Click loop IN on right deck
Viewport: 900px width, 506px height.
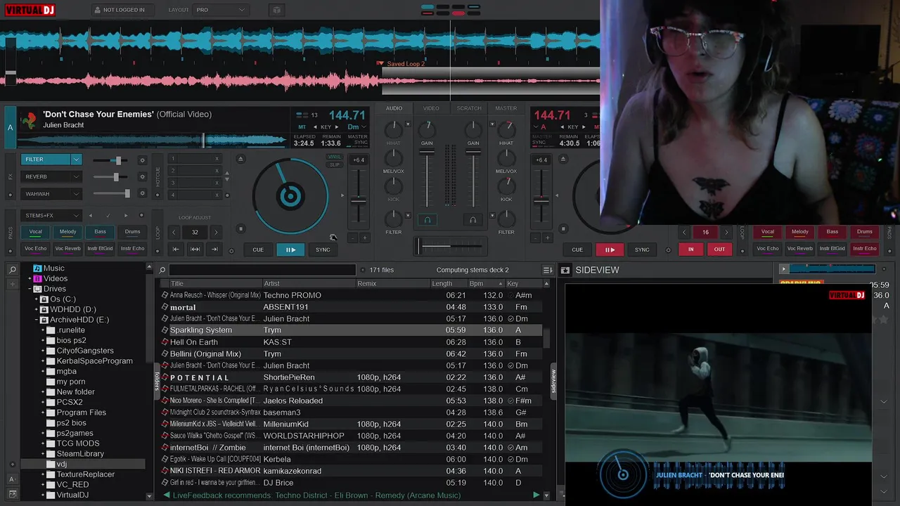tap(690, 249)
